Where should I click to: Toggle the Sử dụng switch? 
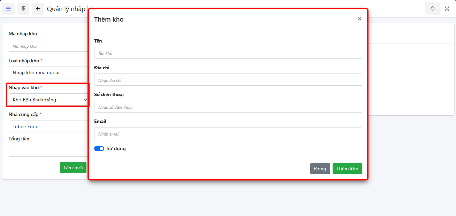tap(99, 149)
